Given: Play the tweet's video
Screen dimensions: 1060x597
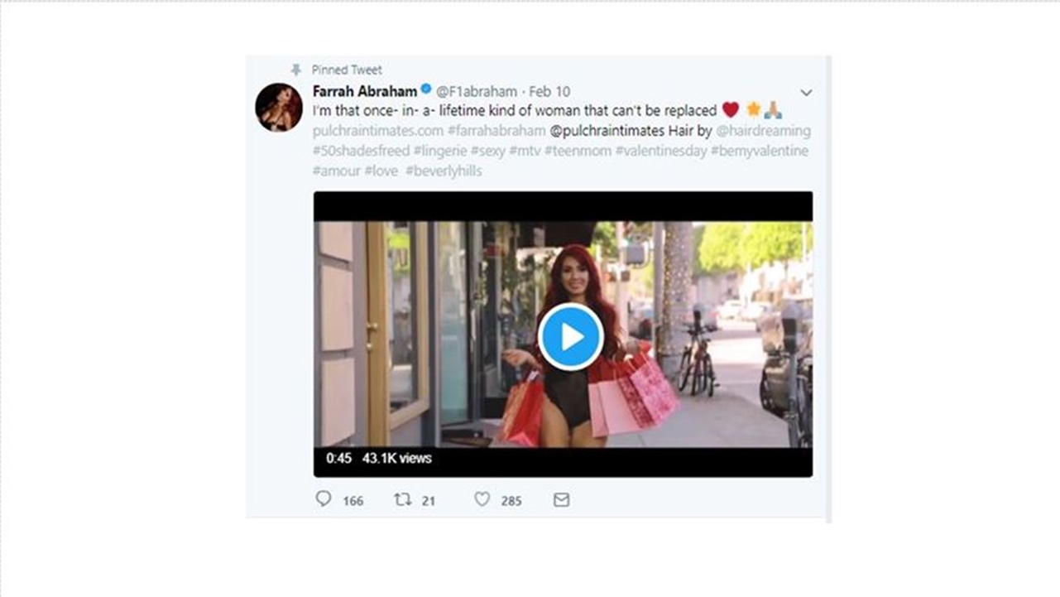Looking at the screenshot, I should 571,337.
